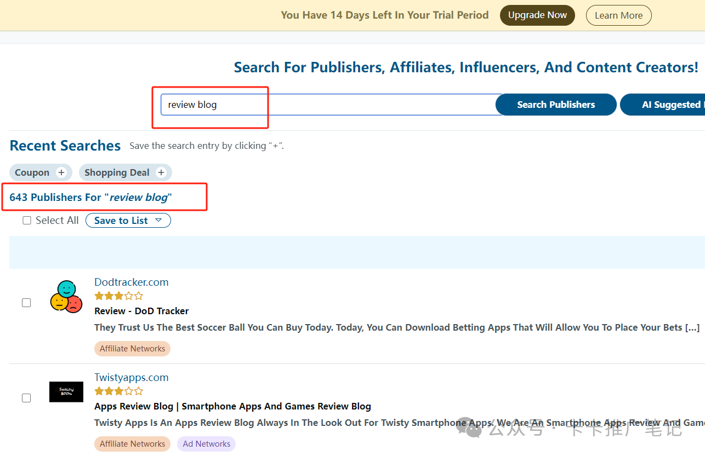Click the plus icon on Coupon chip

[61, 172]
